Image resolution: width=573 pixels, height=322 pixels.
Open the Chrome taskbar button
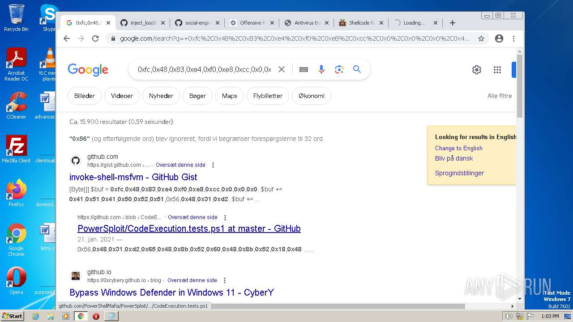point(81,316)
